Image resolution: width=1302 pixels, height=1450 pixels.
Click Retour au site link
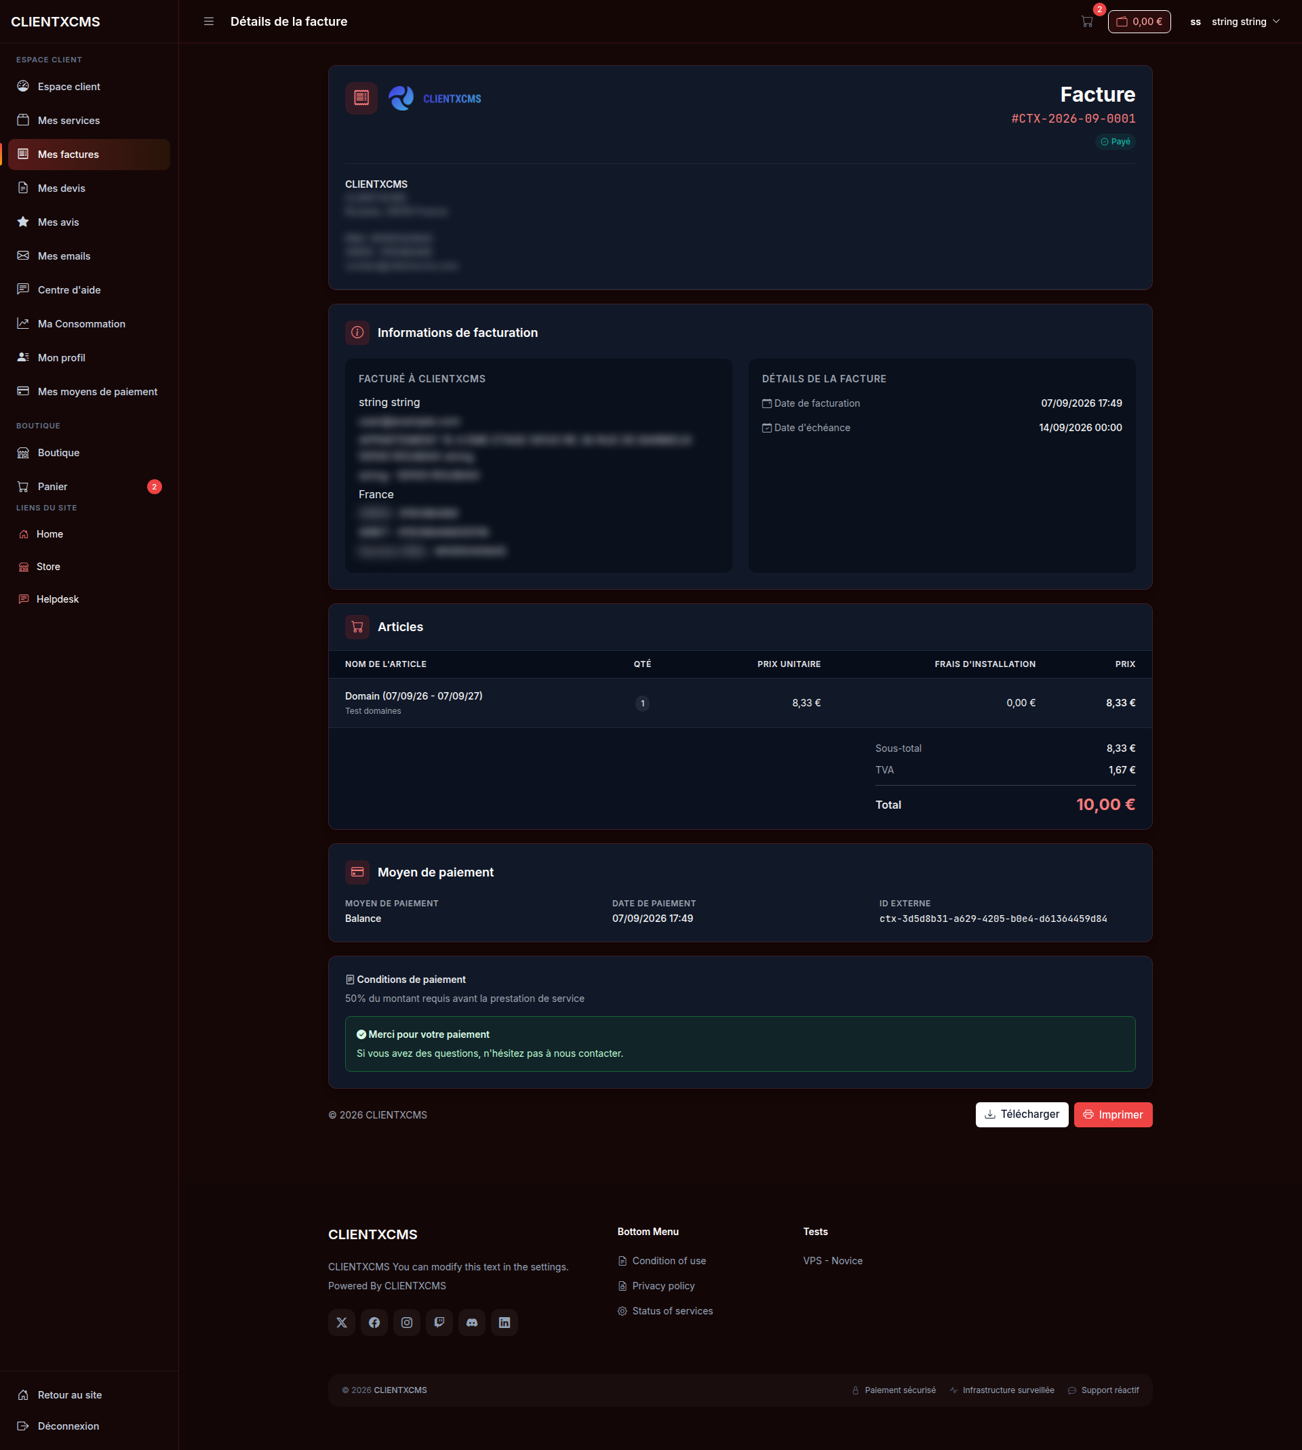(89, 1395)
